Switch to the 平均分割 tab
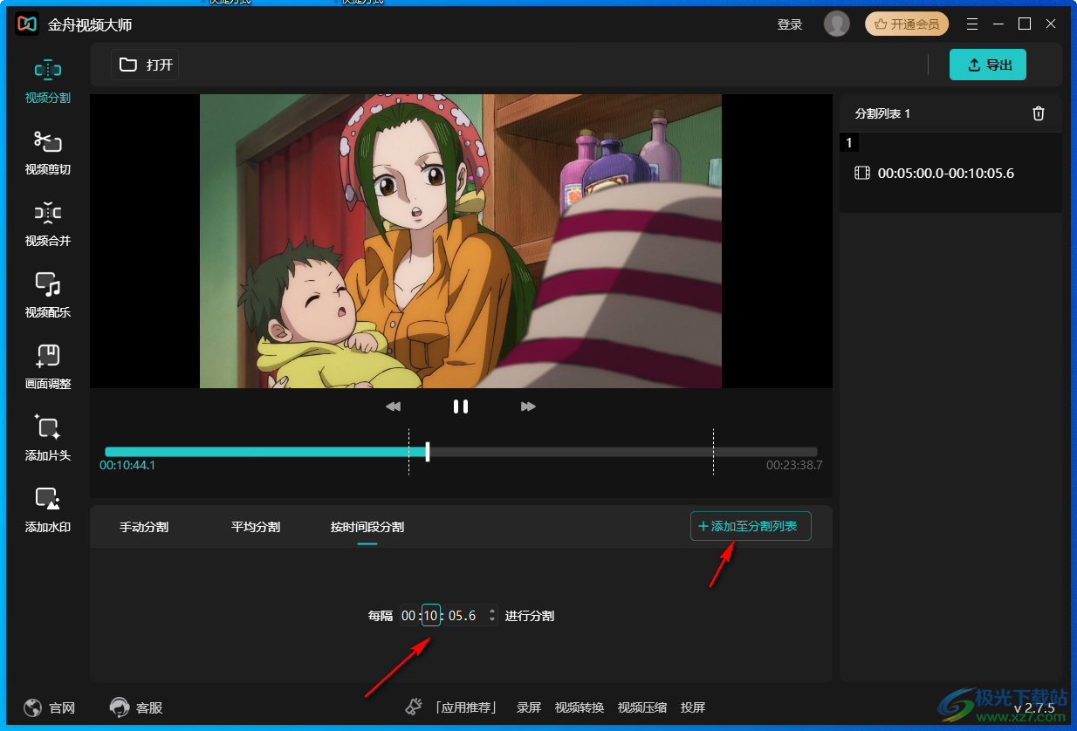The image size is (1077, 731). click(256, 527)
